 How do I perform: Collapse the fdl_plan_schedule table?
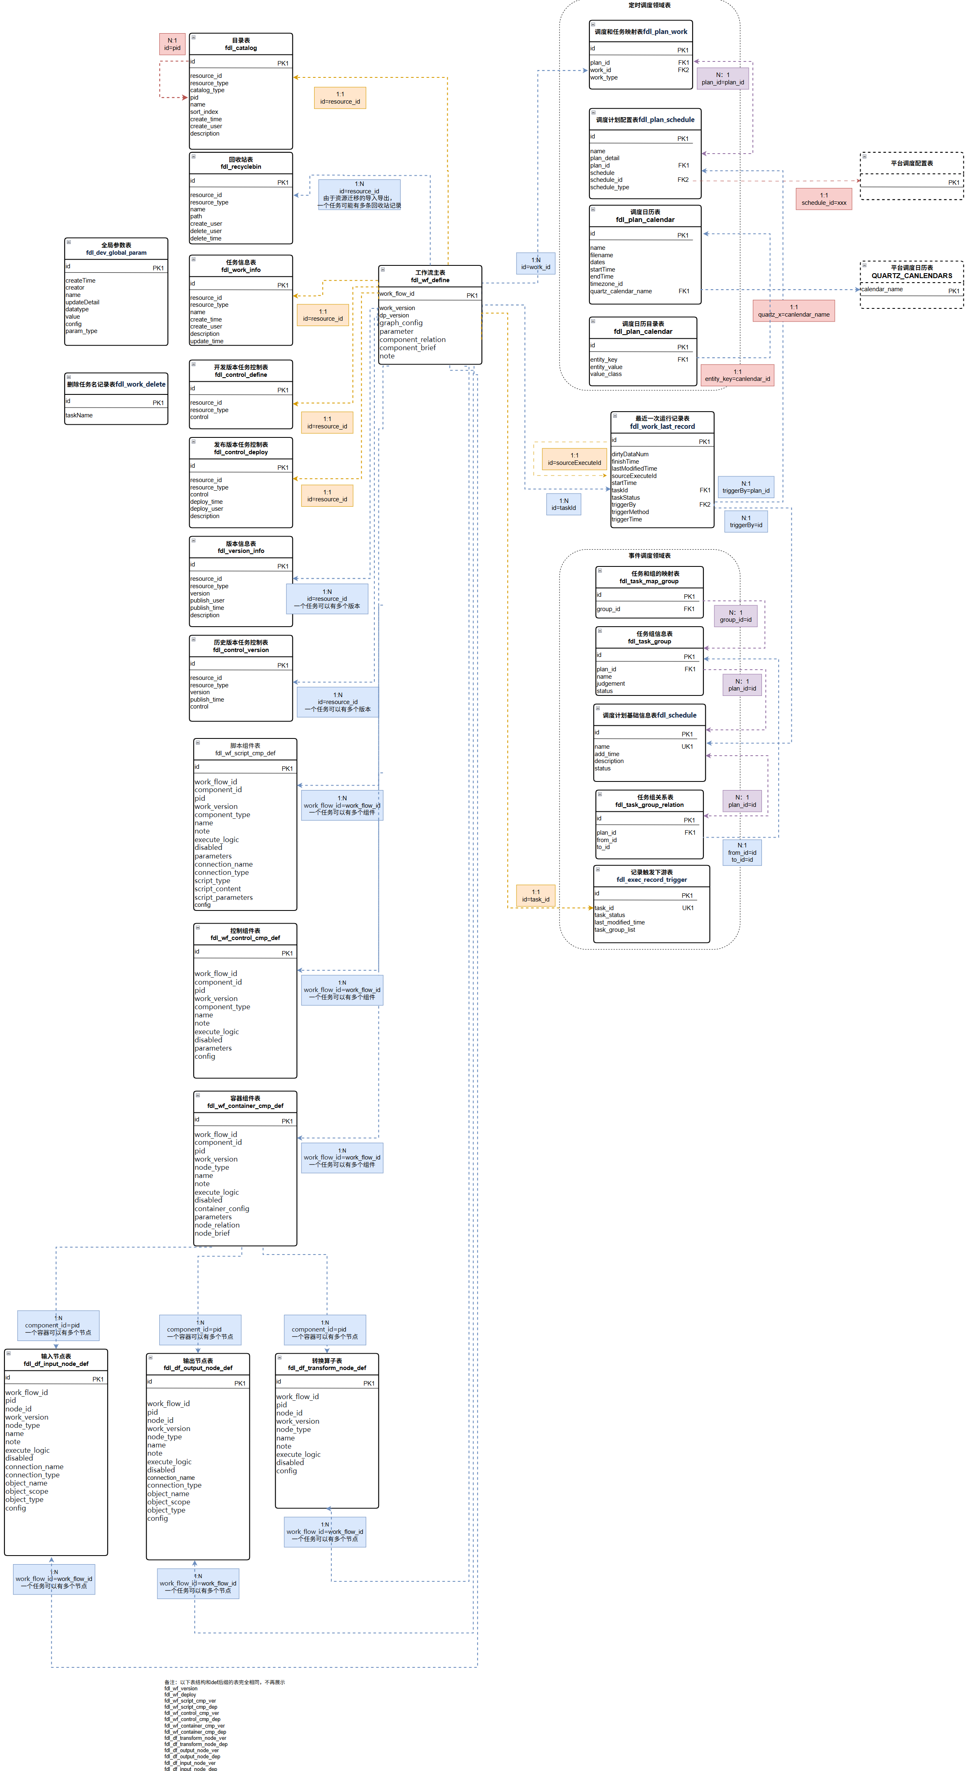click(x=593, y=112)
